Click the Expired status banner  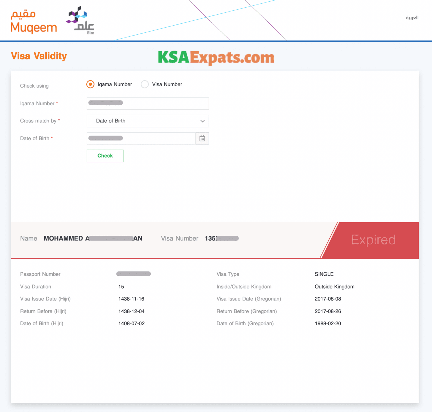pos(373,240)
